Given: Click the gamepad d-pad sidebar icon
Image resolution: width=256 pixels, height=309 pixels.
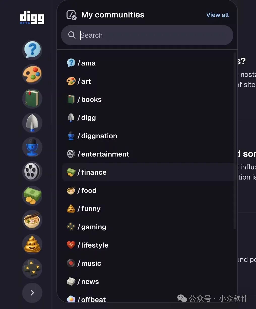Looking at the screenshot, I should [32, 268].
